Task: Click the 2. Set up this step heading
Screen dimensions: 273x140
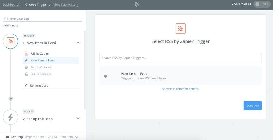Action: coord(38,119)
